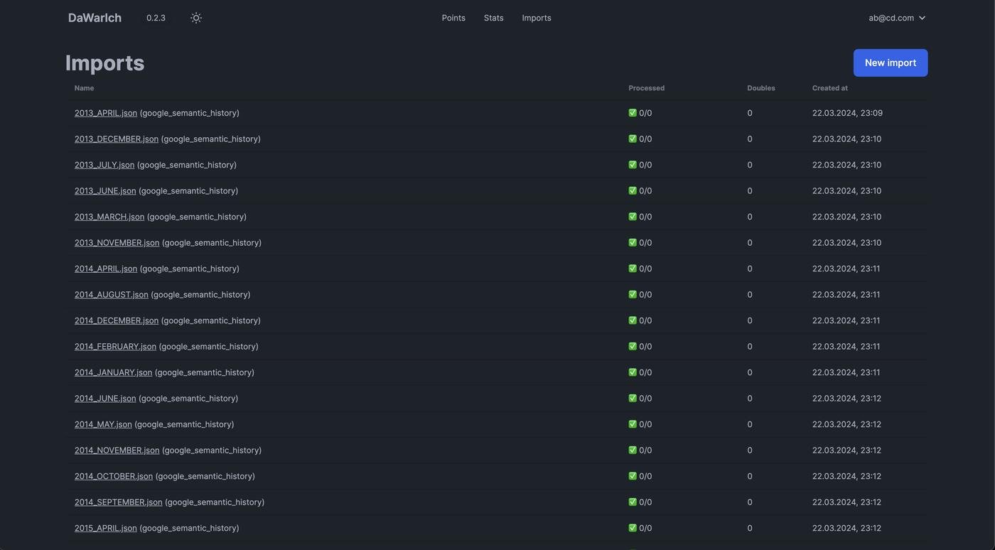Click the processed checkmark icon for 2014_APRIL.json
The width and height of the screenshot is (995, 550).
[633, 269]
